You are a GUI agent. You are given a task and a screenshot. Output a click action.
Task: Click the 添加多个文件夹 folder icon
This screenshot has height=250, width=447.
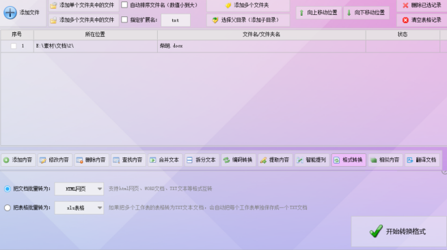[228, 5]
